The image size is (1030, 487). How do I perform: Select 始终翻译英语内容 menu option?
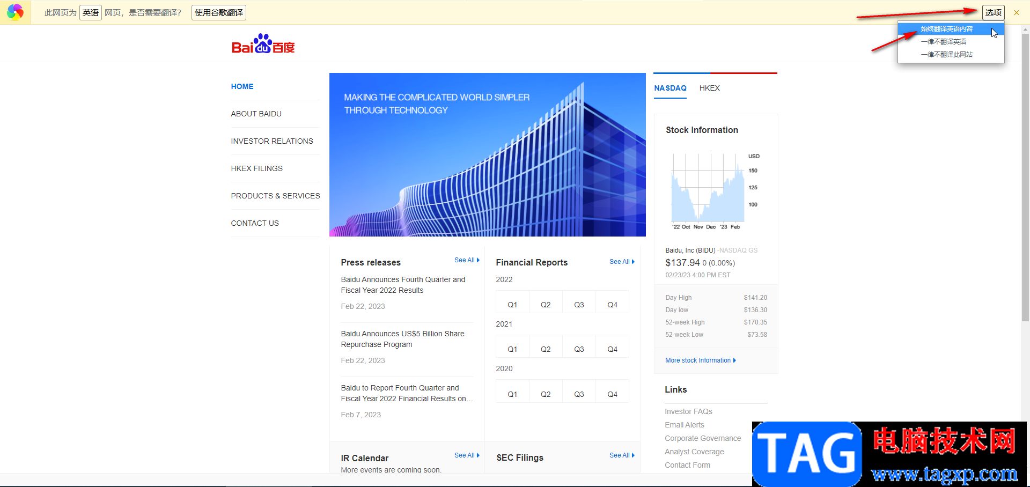click(x=946, y=29)
